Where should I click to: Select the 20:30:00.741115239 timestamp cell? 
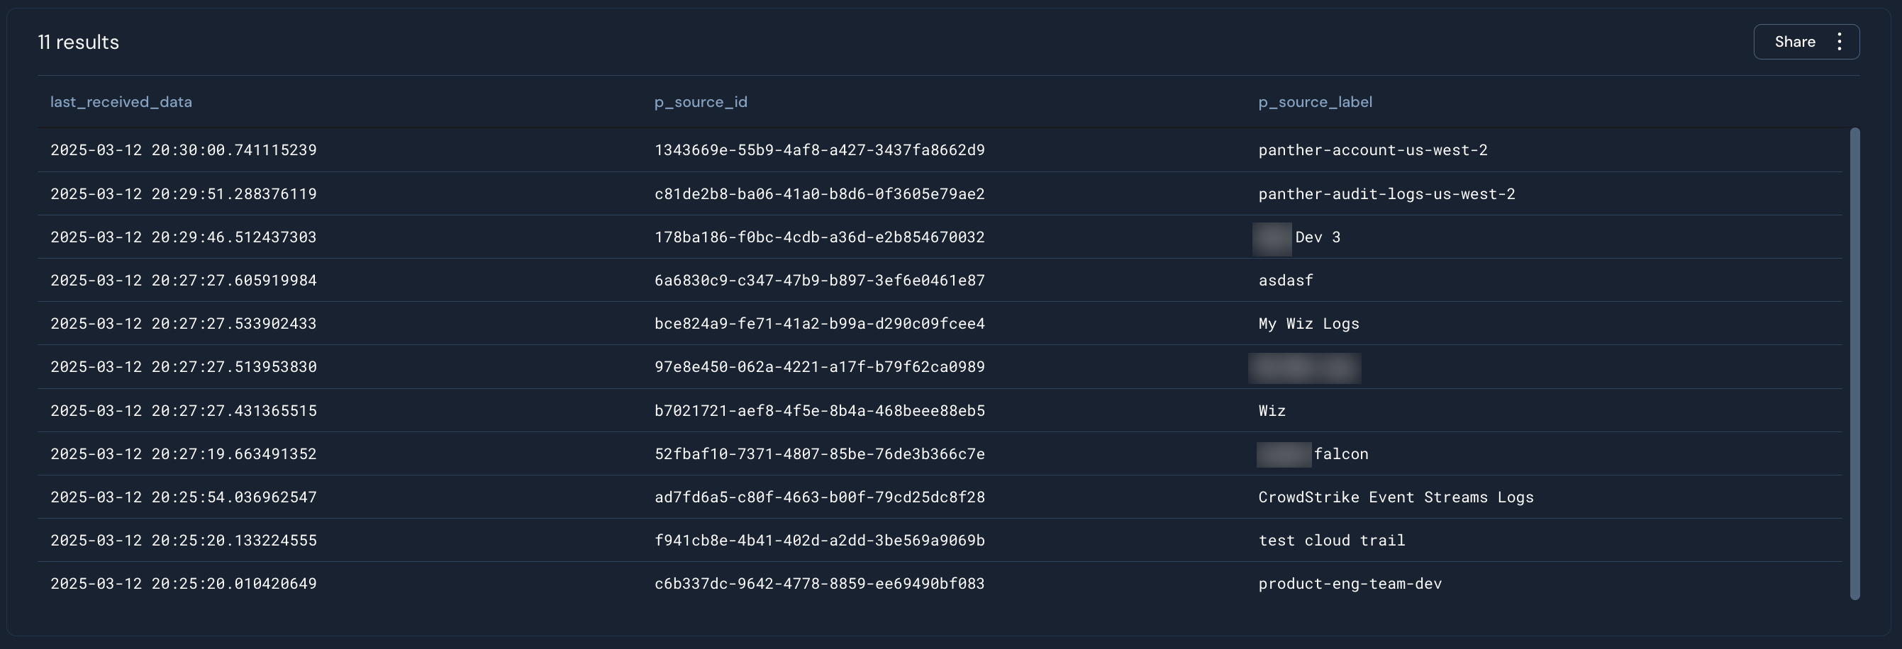(183, 149)
